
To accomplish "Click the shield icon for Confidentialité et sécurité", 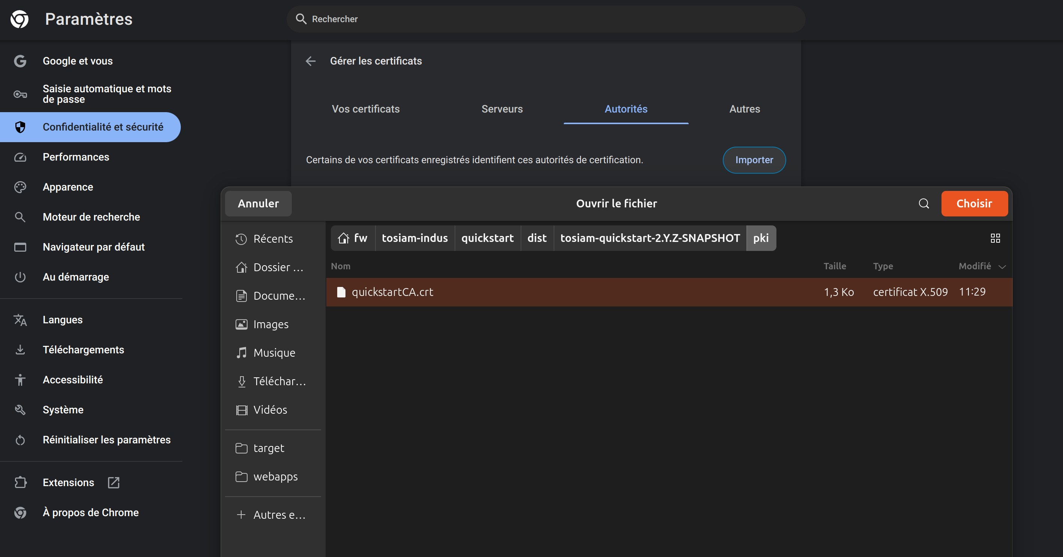I will pos(20,127).
